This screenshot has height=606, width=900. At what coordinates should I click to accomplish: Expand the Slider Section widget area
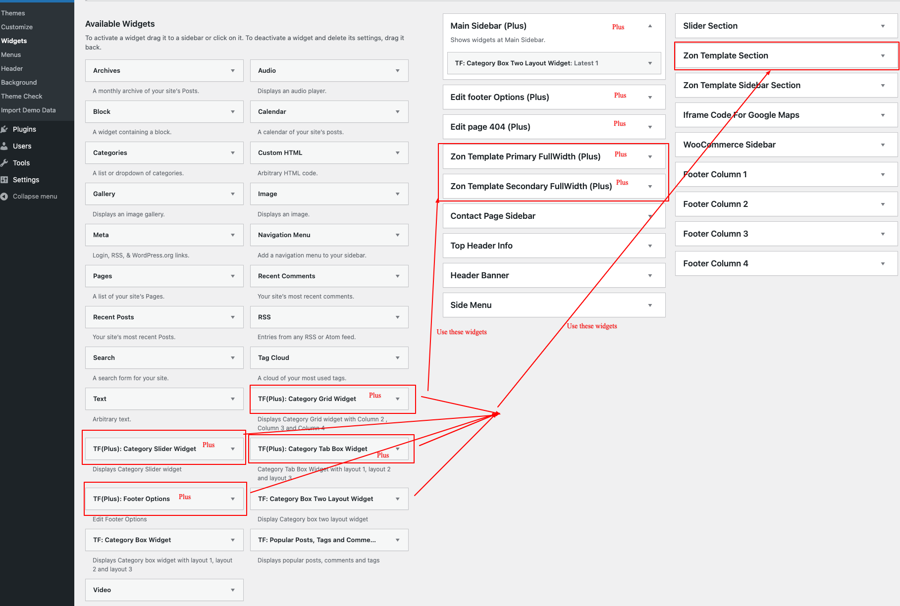(x=882, y=26)
